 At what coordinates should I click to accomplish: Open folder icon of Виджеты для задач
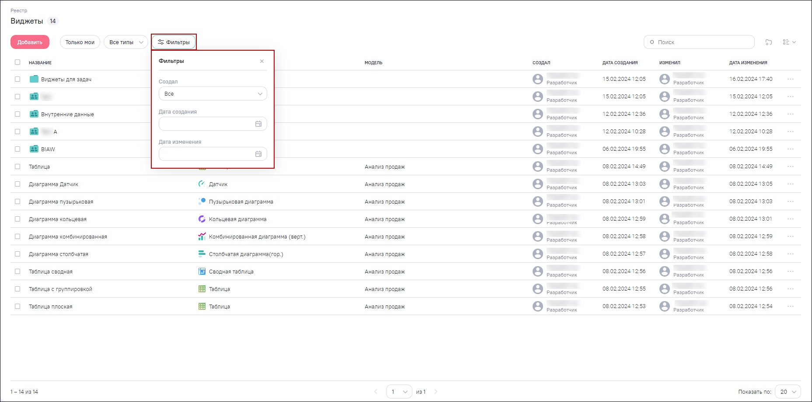[x=34, y=79]
